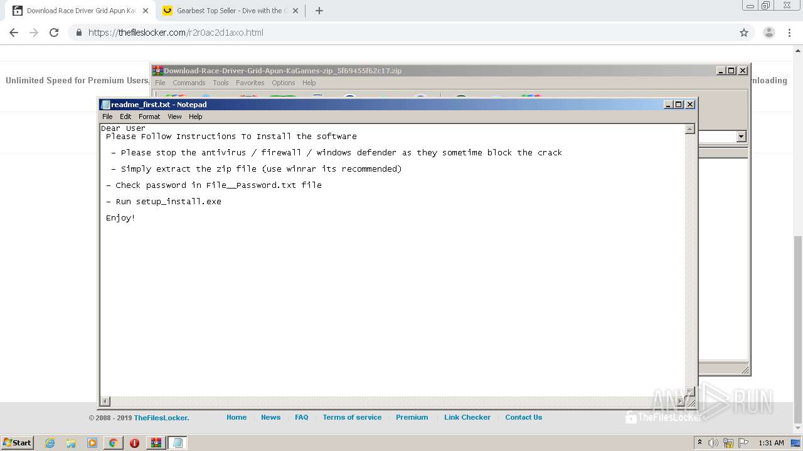Image resolution: width=803 pixels, height=451 pixels.
Task: Open Notepad's File menu
Action: tap(107, 117)
